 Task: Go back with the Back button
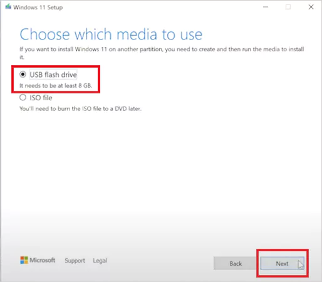click(x=236, y=263)
